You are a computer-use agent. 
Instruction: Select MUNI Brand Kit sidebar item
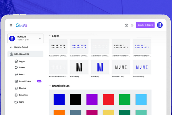[25, 54]
